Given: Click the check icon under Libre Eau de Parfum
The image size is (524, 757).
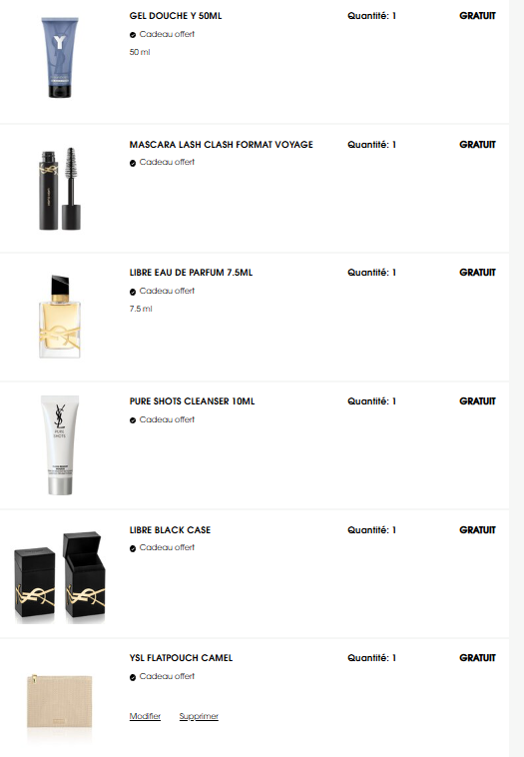Looking at the screenshot, I should (x=133, y=292).
